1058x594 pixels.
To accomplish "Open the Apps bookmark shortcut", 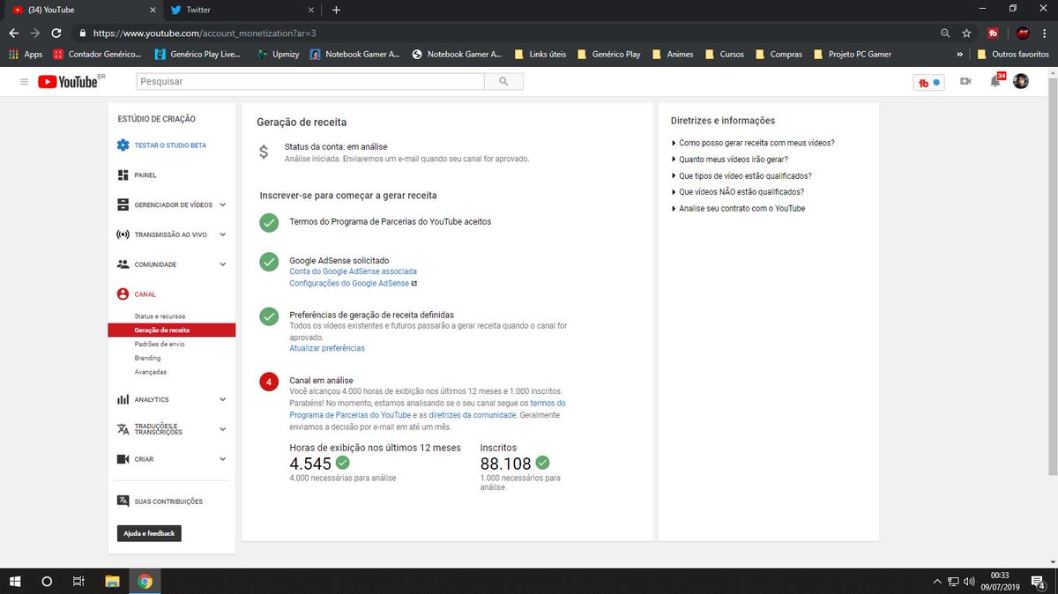I will point(26,54).
